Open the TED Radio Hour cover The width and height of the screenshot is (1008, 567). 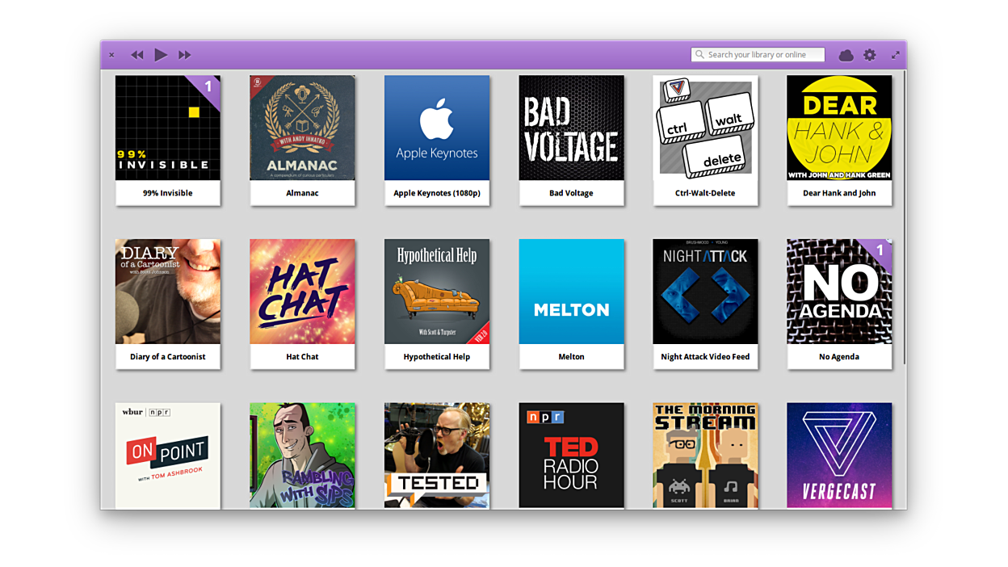[x=571, y=455]
